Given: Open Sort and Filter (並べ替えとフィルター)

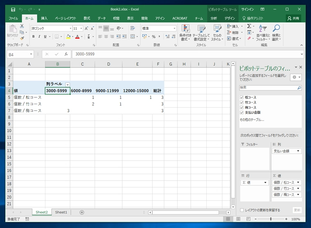Looking at the screenshot, I should tap(263, 33).
